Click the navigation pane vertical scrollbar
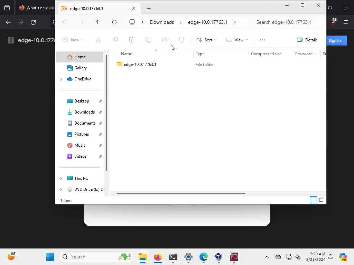Viewport: 354px width, 265px height. pos(106,113)
